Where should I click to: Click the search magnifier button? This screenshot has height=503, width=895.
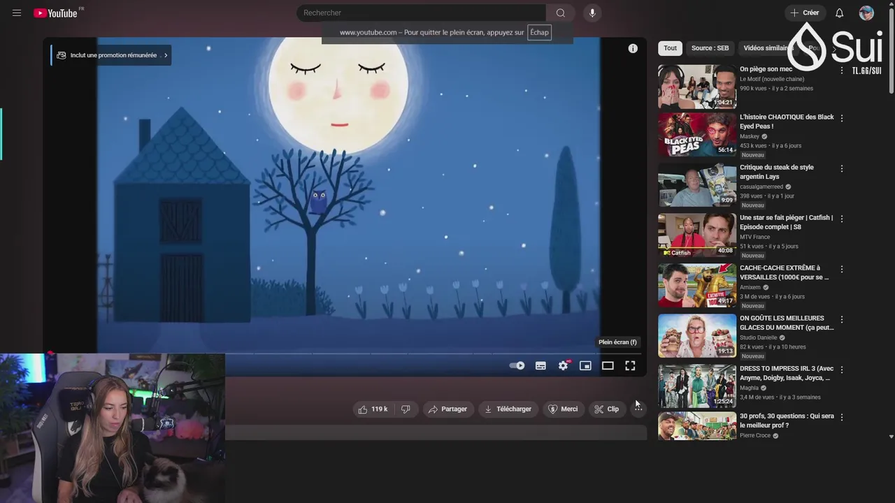coord(560,13)
